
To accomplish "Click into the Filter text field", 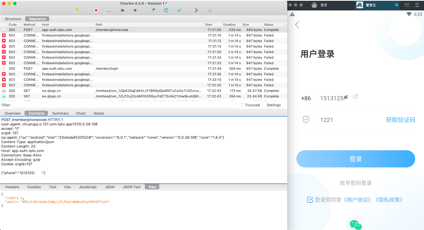I will 126,105.
